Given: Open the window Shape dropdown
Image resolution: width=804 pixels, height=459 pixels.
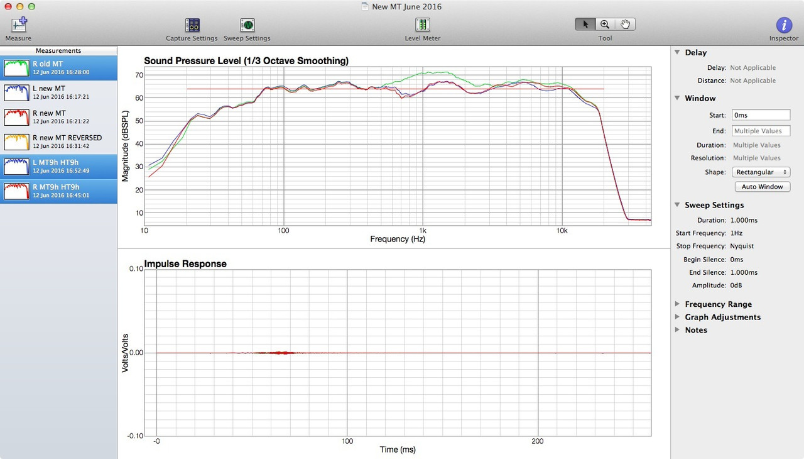Looking at the screenshot, I should click(x=761, y=172).
